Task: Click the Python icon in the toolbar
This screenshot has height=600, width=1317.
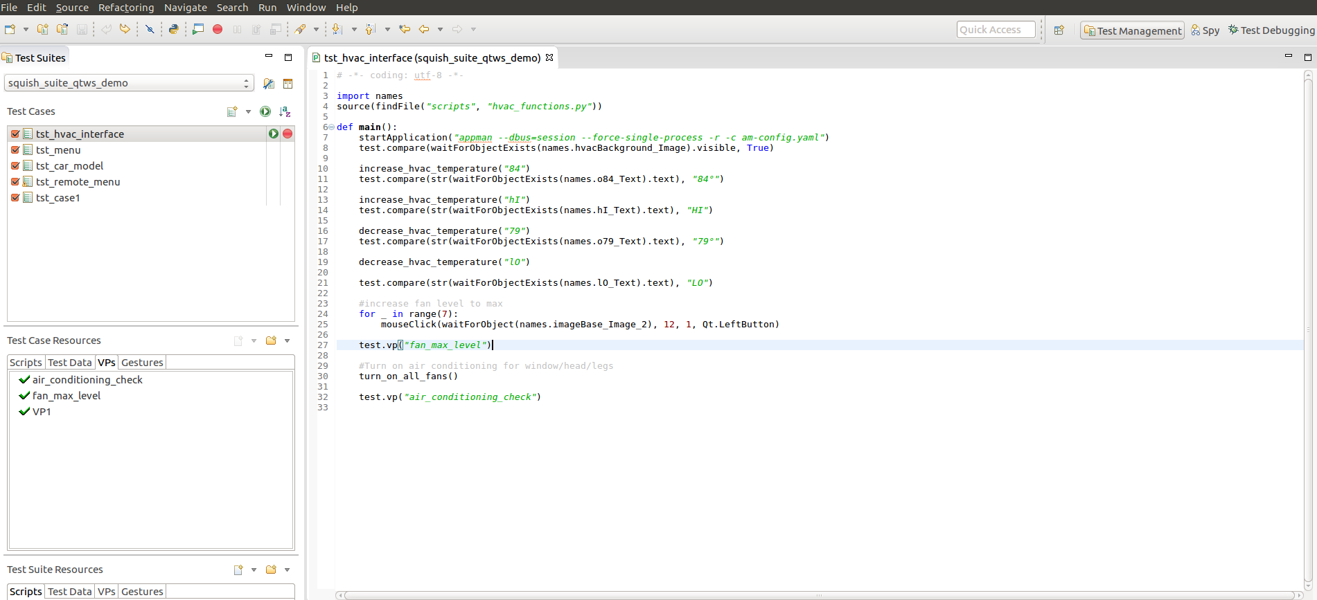Action: pos(174,29)
